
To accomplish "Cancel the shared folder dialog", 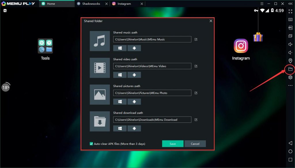I will click(x=195, y=144).
